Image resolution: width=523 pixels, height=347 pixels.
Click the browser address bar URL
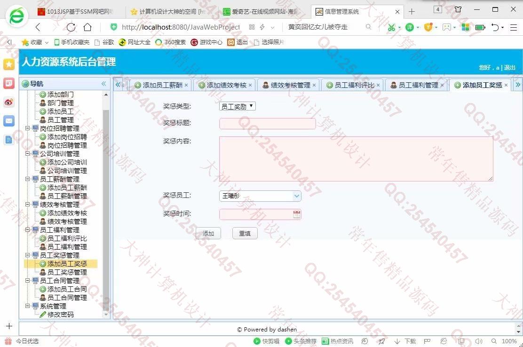click(x=181, y=27)
